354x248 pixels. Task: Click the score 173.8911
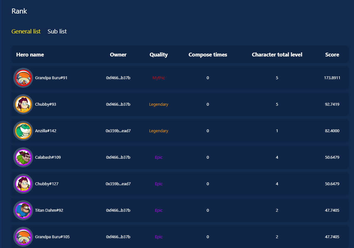[x=332, y=78]
